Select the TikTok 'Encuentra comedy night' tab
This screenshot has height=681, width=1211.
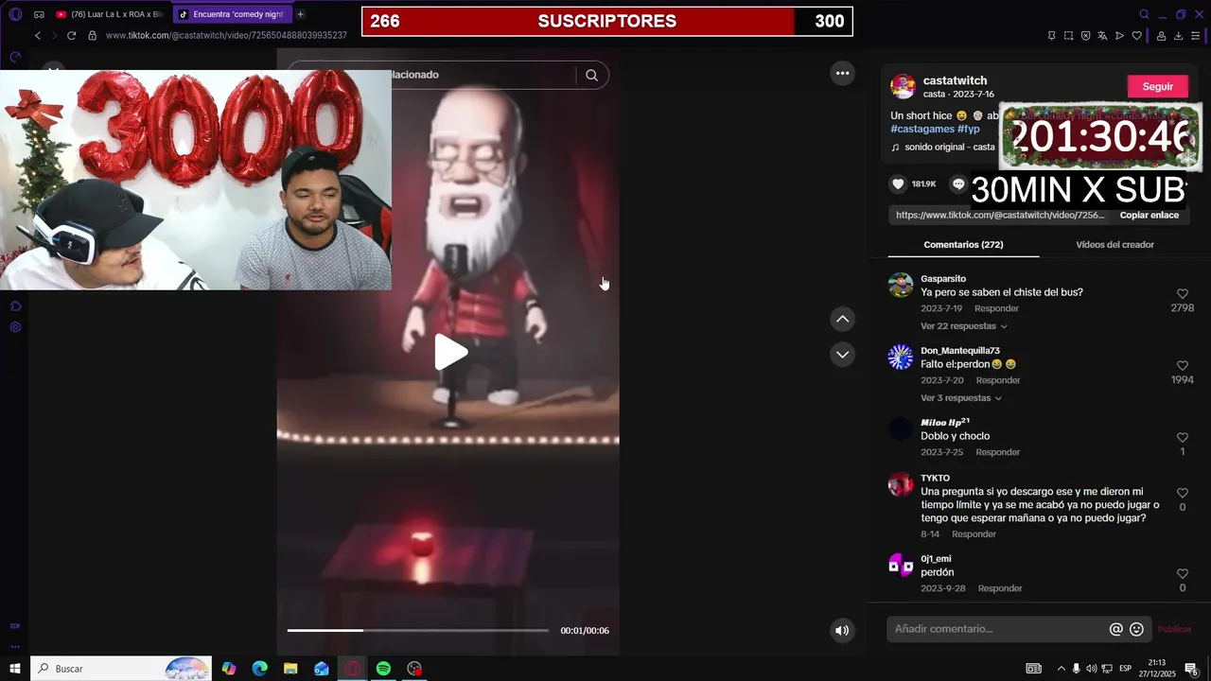point(233,14)
